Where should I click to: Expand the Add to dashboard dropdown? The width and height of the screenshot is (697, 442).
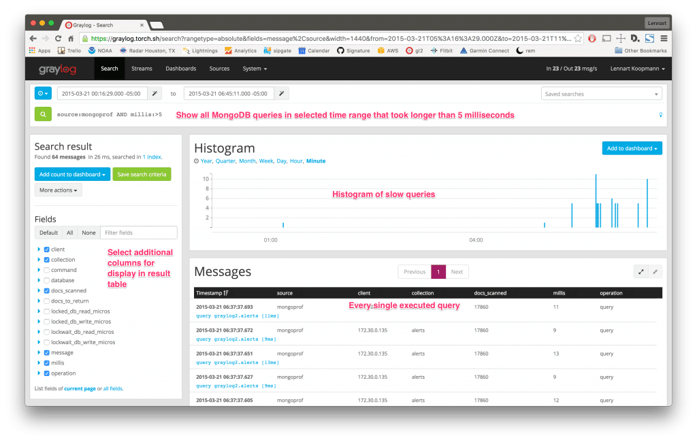[632, 148]
